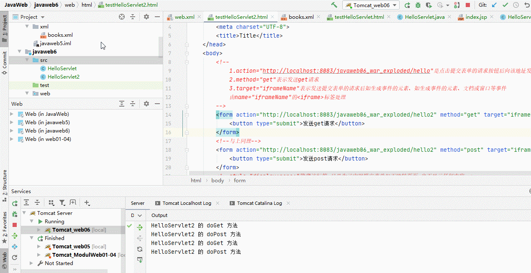Click the locate target icon in Project panel
This screenshot has width=531, height=273.
point(122,17)
